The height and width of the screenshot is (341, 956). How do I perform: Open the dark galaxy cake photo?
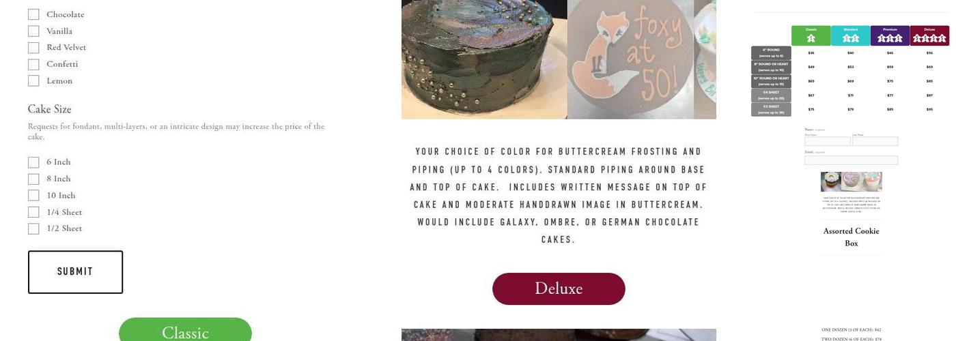click(x=484, y=59)
